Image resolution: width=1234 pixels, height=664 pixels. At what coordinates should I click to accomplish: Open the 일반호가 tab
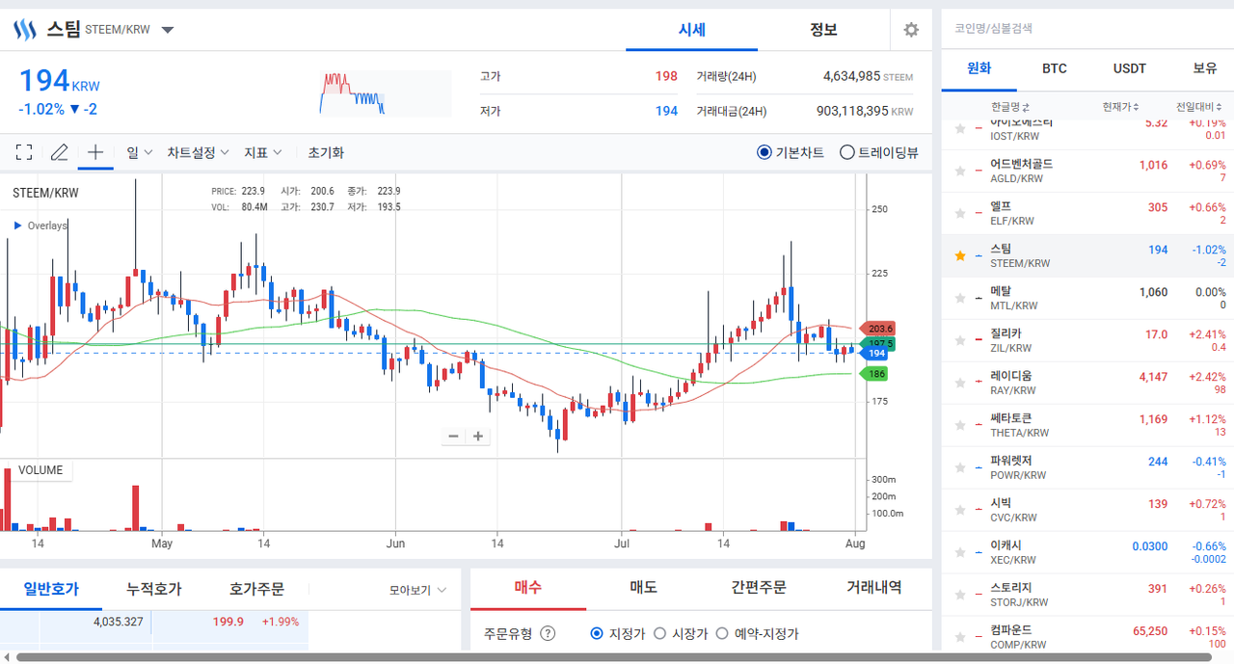click(51, 589)
